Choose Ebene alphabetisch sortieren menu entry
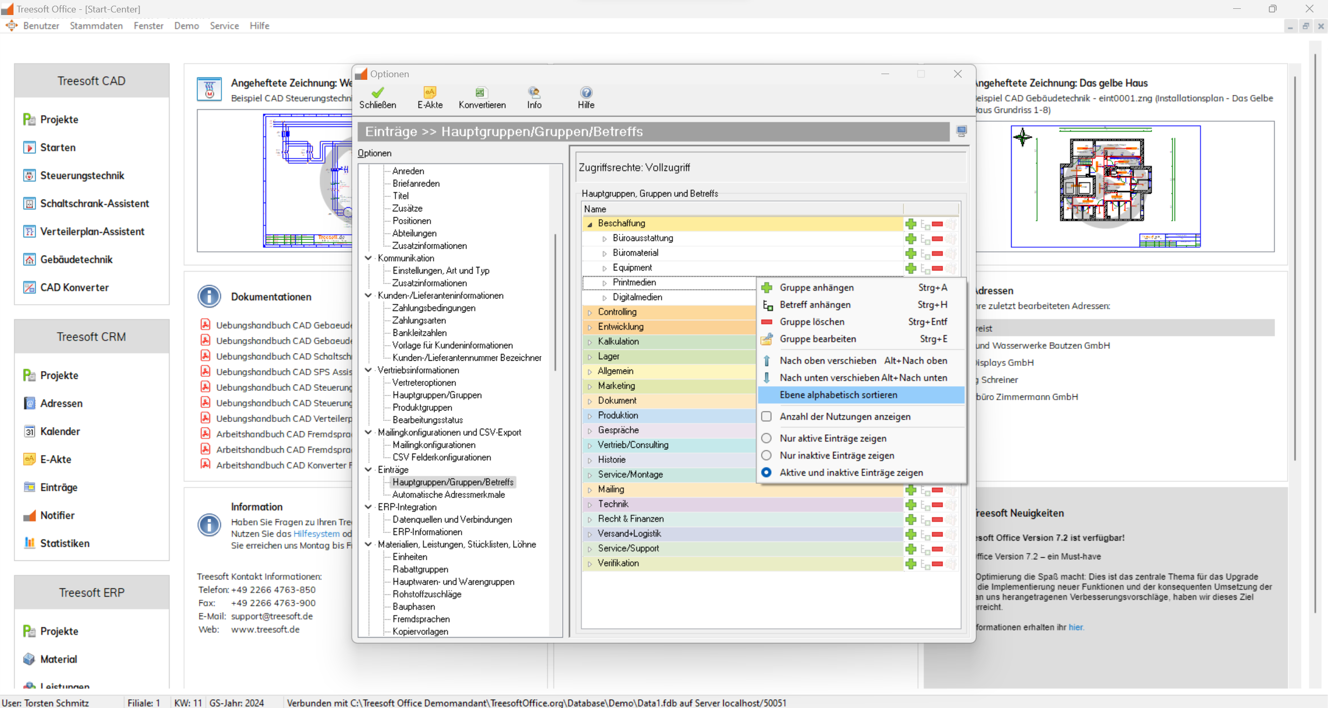1328x708 pixels. tap(838, 395)
